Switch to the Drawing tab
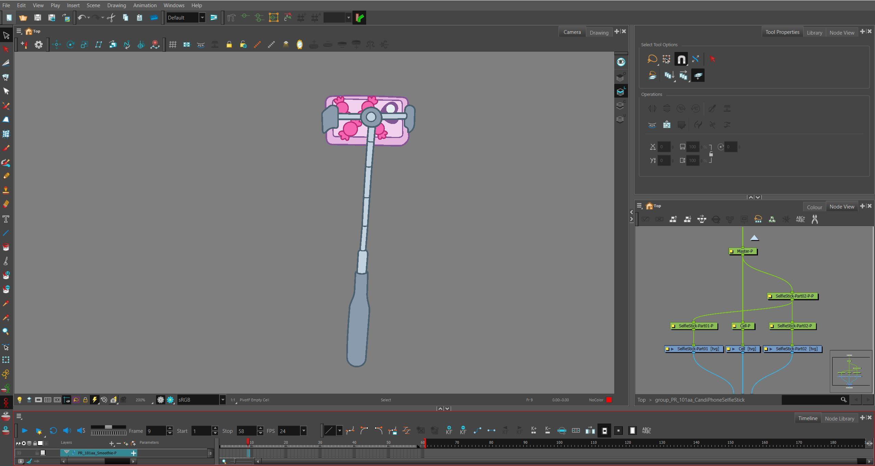The image size is (875, 466). [x=599, y=33]
